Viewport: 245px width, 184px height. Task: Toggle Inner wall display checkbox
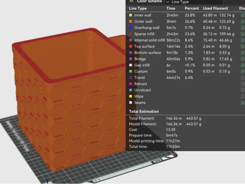pos(243,15)
